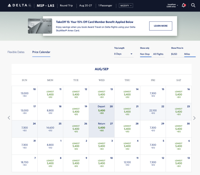The width and height of the screenshot is (200, 175).
Task: Select August 28 lowest fare cell
Action: 127,129
